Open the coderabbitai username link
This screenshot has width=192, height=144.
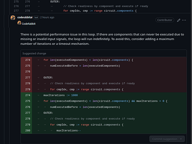pyautogui.click(x=25, y=17)
